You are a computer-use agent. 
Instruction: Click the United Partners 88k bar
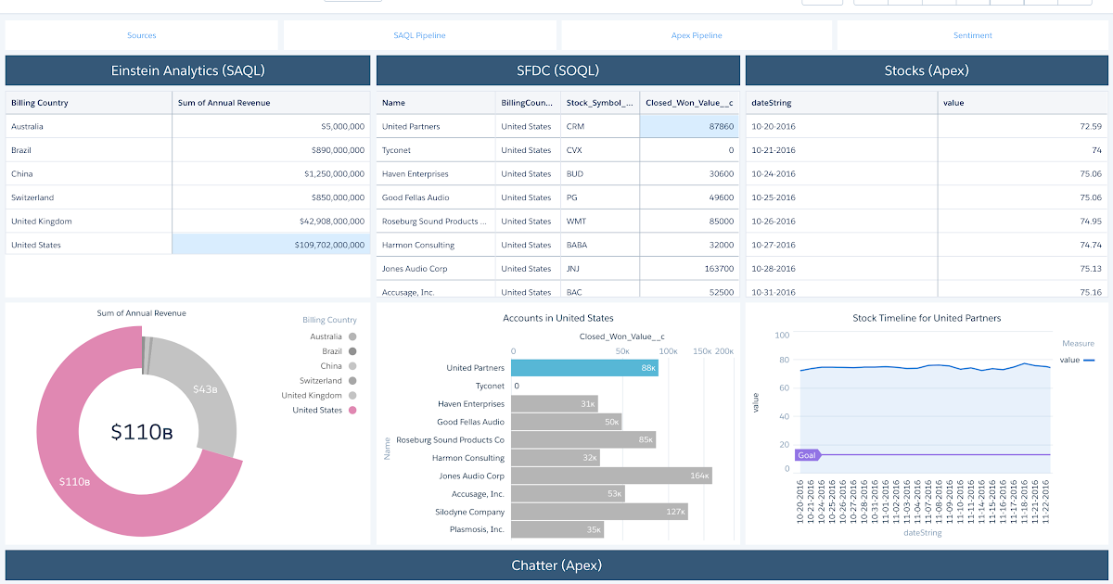click(x=584, y=368)
